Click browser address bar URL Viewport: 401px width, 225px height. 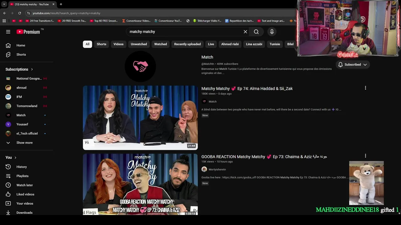66,13
